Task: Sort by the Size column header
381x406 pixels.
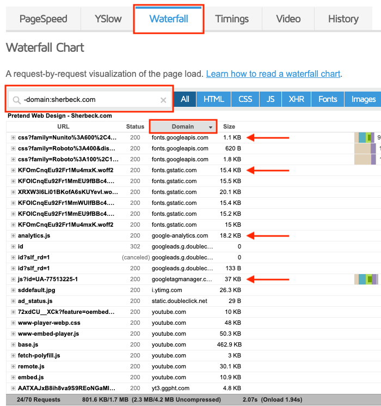Action: click(229, 126)
